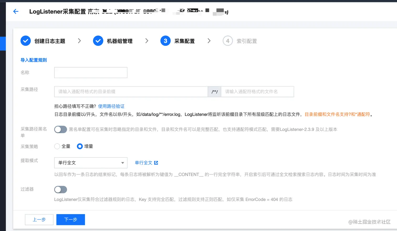This screenshot has width=397, height=231.
Task: Click the 索引配置 step label
Action: (247, 41)
